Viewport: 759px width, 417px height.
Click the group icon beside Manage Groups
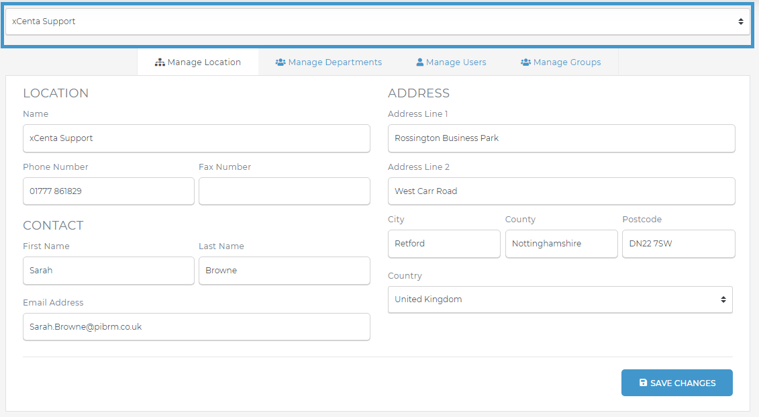click(x=525, y=62)
